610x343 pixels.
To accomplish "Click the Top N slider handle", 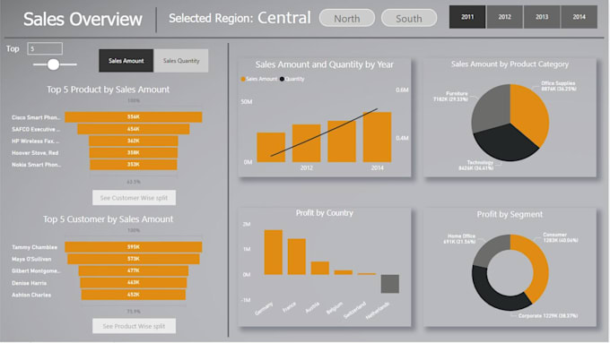I will [53, 64].
